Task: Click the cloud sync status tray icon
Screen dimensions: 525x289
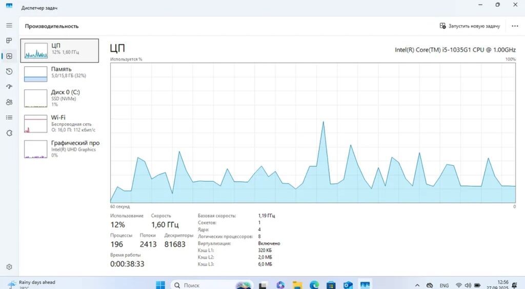Action: (x=430, y=285)
